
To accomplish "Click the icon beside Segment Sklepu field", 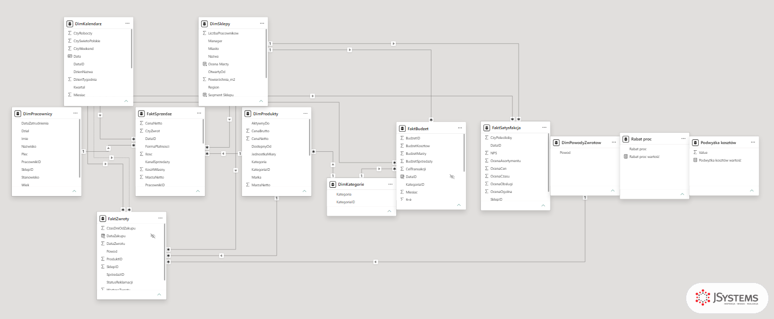I will pyautogui.click(x=204, y=95).
